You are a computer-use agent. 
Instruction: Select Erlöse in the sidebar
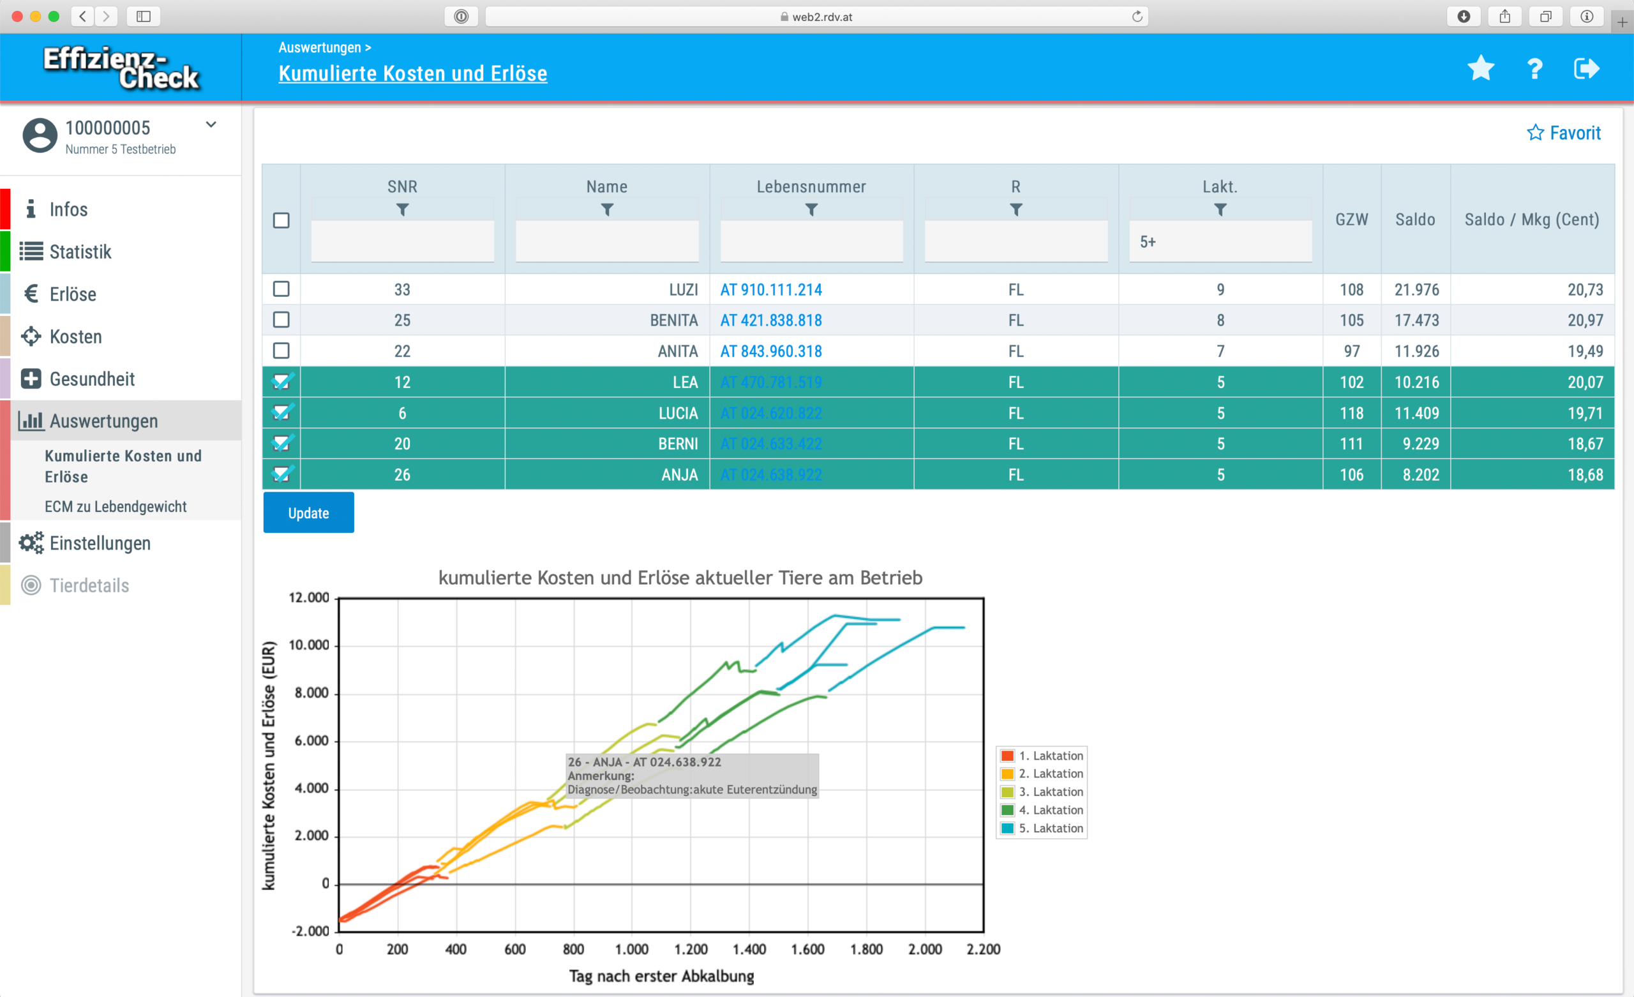coord(72,294)
